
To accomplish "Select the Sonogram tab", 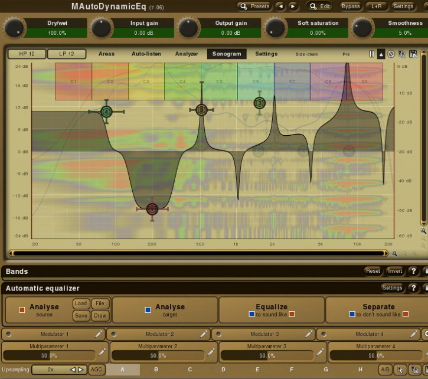I will (x=227, y=54).
